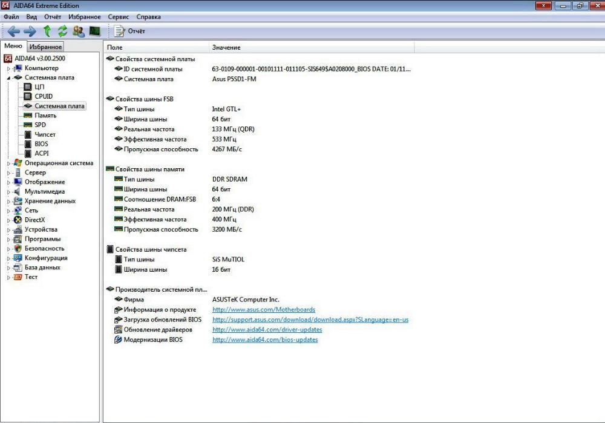The height and width of the screenshot is (423, 605).
Task: Expand the Хранение данных node
Action: point(8,201)
